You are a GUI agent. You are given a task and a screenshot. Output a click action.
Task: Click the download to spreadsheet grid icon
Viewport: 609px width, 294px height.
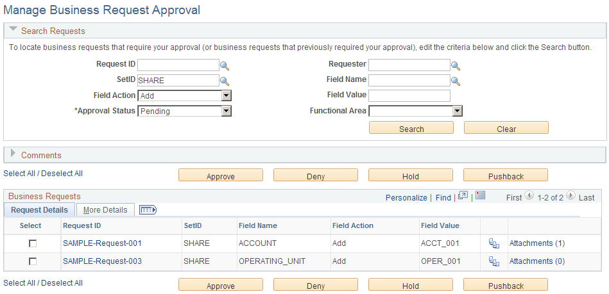point(481,195)
